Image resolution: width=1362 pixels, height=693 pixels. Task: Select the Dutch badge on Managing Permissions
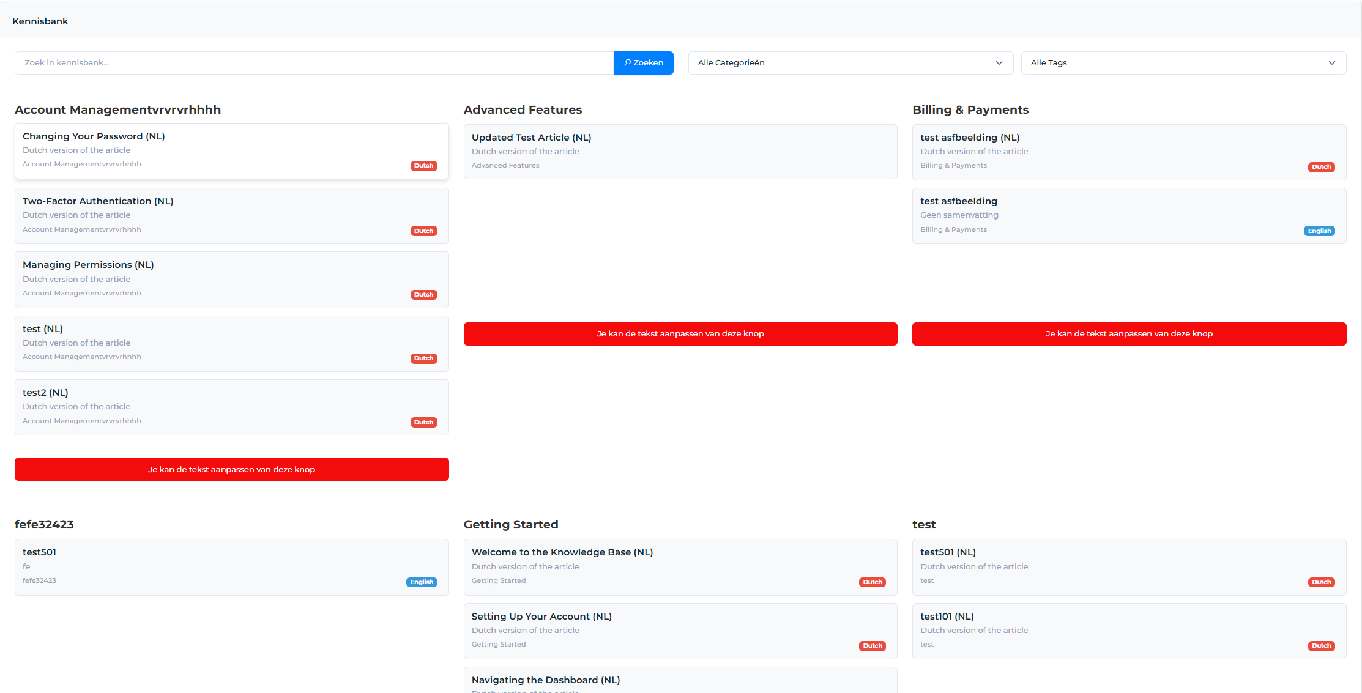[x=423, y=294]
